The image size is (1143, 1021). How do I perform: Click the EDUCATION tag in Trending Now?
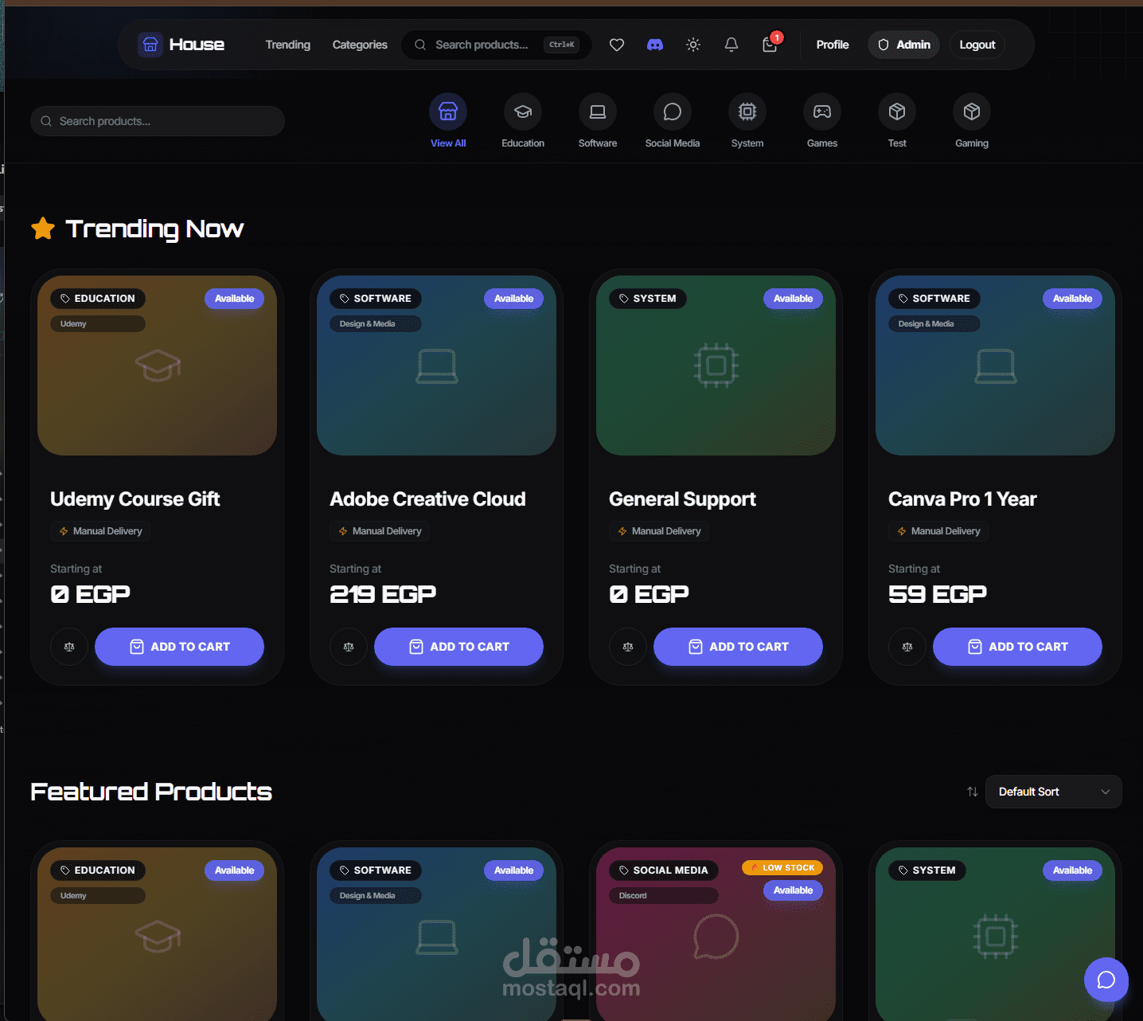coord(98,299)
